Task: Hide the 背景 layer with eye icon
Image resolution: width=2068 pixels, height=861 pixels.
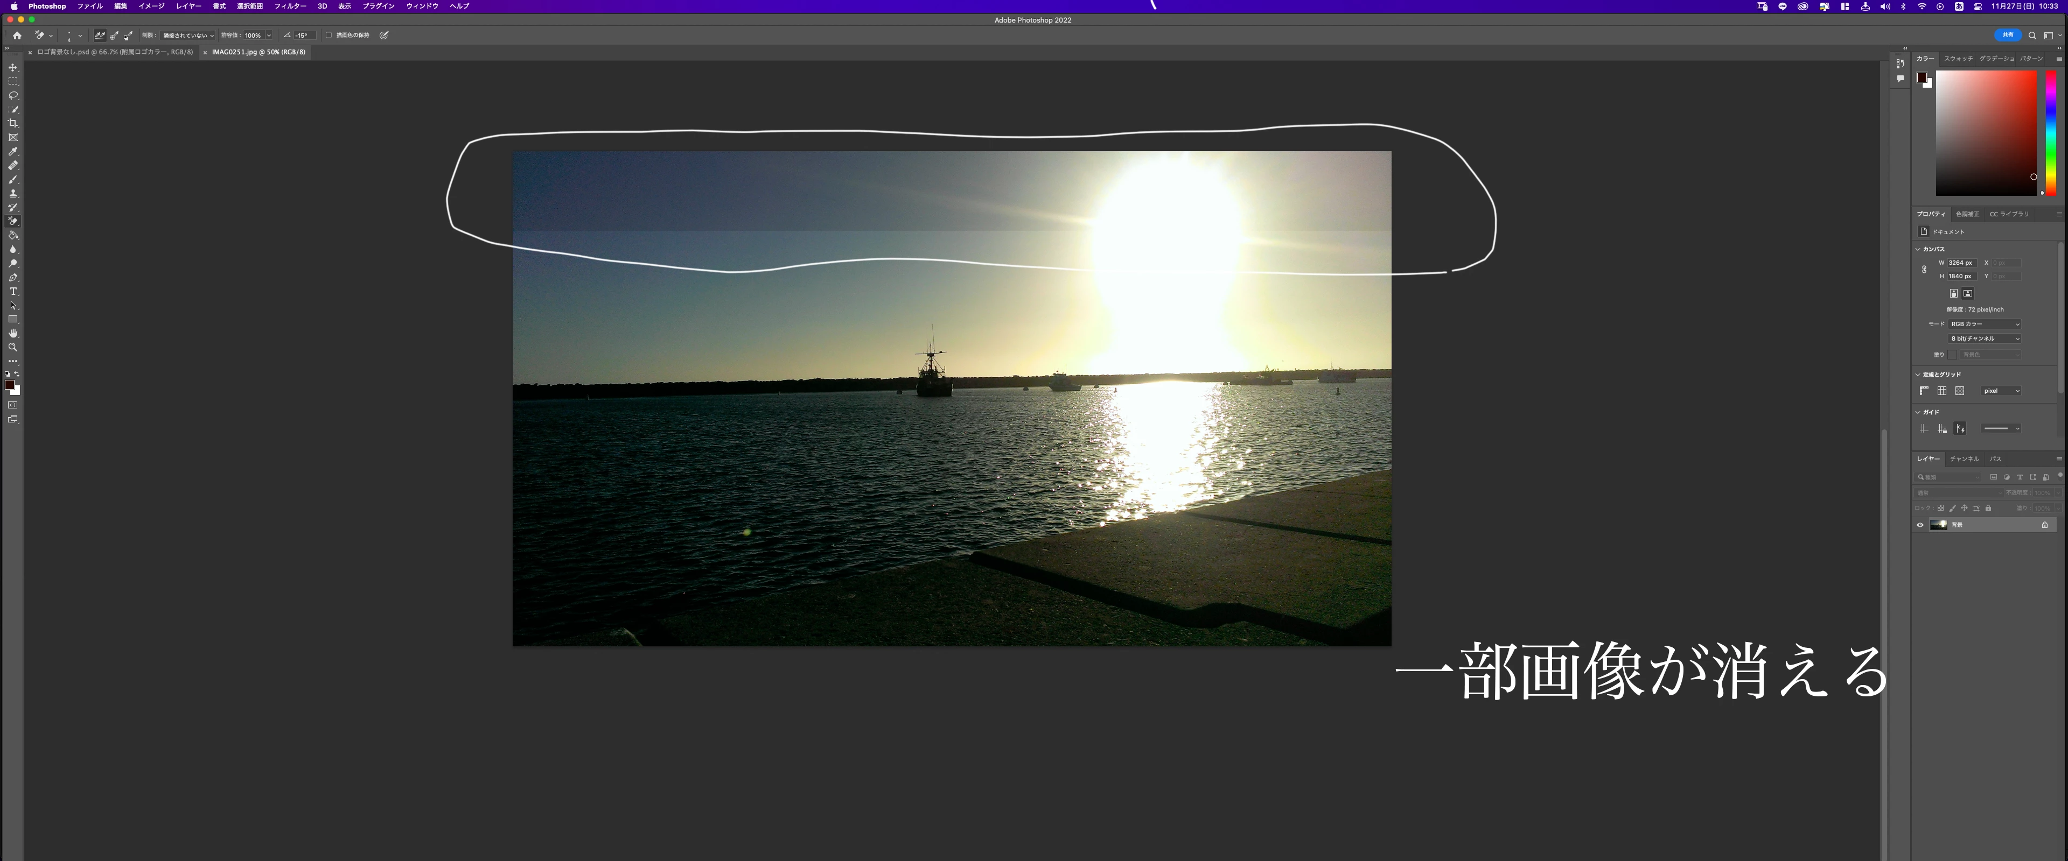Action: (x=1920, y=525)
